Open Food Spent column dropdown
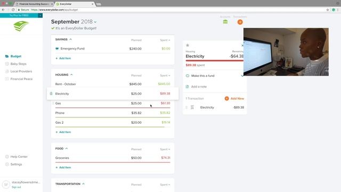 click(165, 149)
